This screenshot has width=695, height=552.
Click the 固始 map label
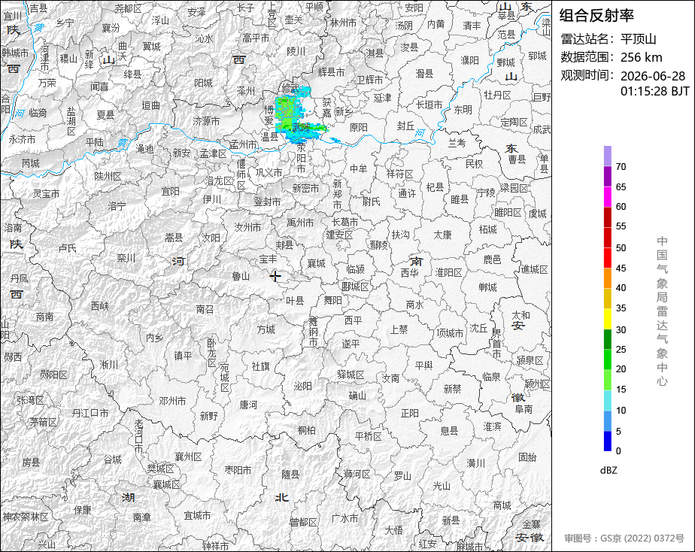click(527, 456)
